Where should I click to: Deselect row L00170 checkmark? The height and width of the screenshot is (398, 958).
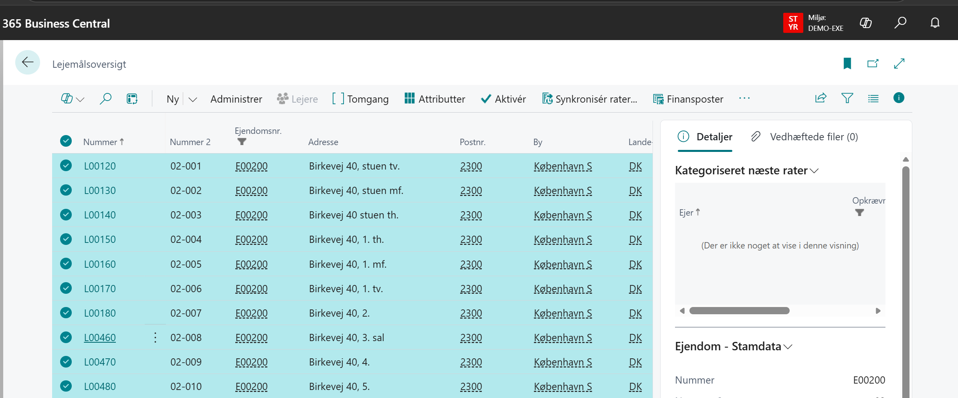(66, 288)
